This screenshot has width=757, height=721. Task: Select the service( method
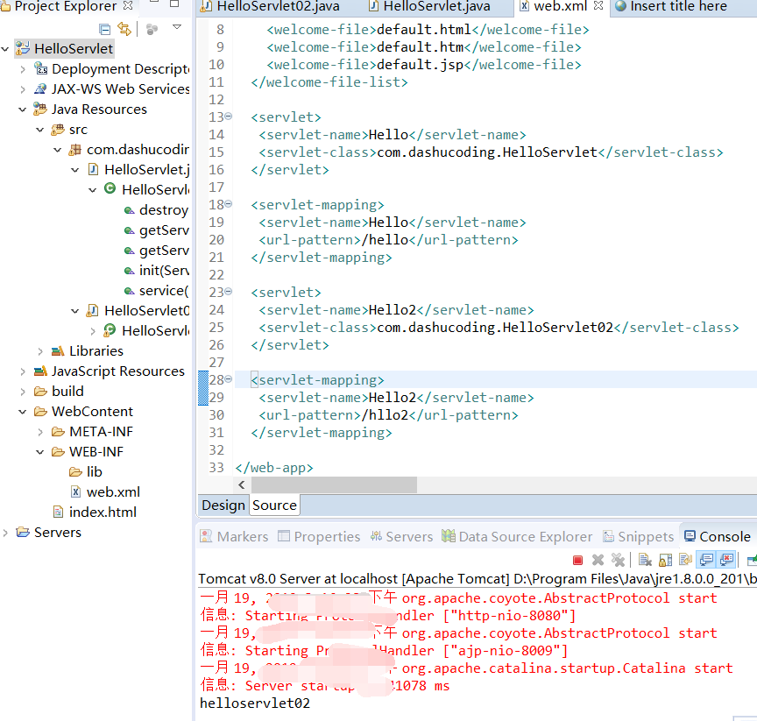pos(164,291)
